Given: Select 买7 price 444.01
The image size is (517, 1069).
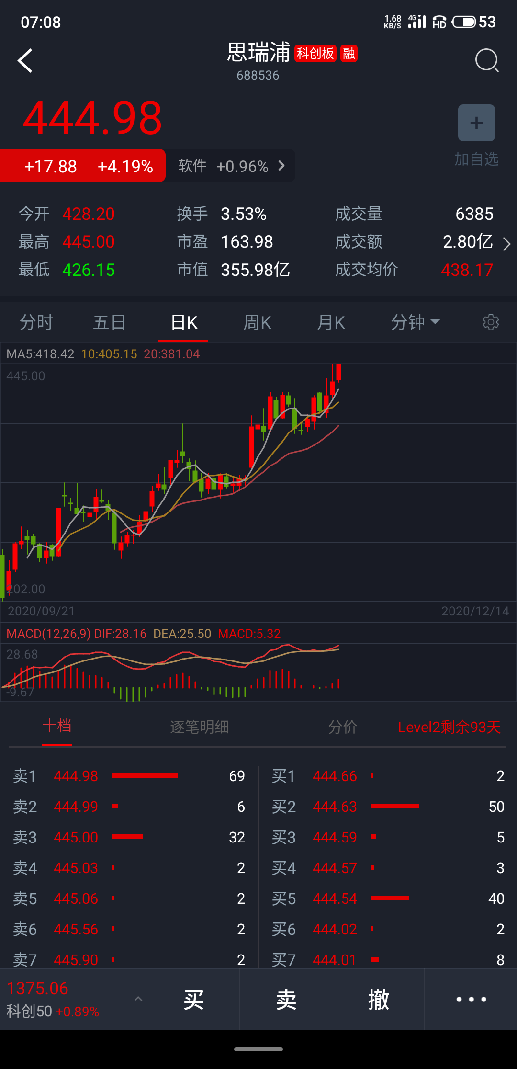Looking at the screenshot, I should coord(335,960).
